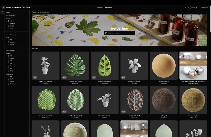This screenshot has width=211, height=137.
Task: Click the Adobe Substance 3D Assets logo icon
Action: [x=3, y=8]
